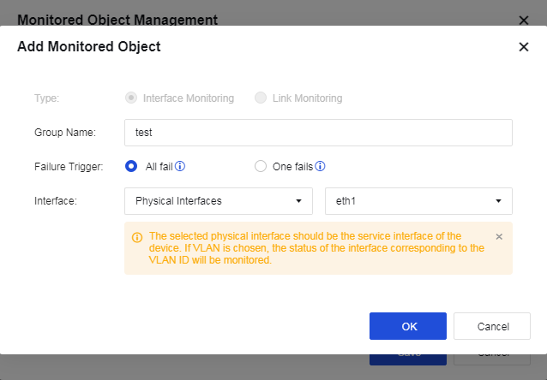This screenshot has height=380, width=547.
Task: Select Interface Monitoring type
Action: [131, 98]
